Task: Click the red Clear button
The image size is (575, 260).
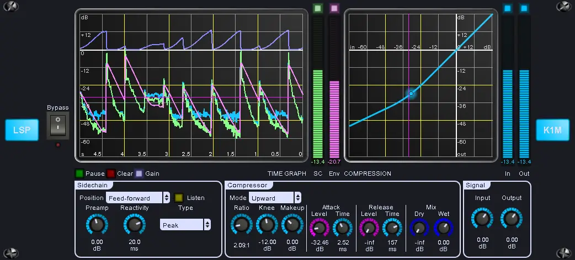Action: pos(111,174)
